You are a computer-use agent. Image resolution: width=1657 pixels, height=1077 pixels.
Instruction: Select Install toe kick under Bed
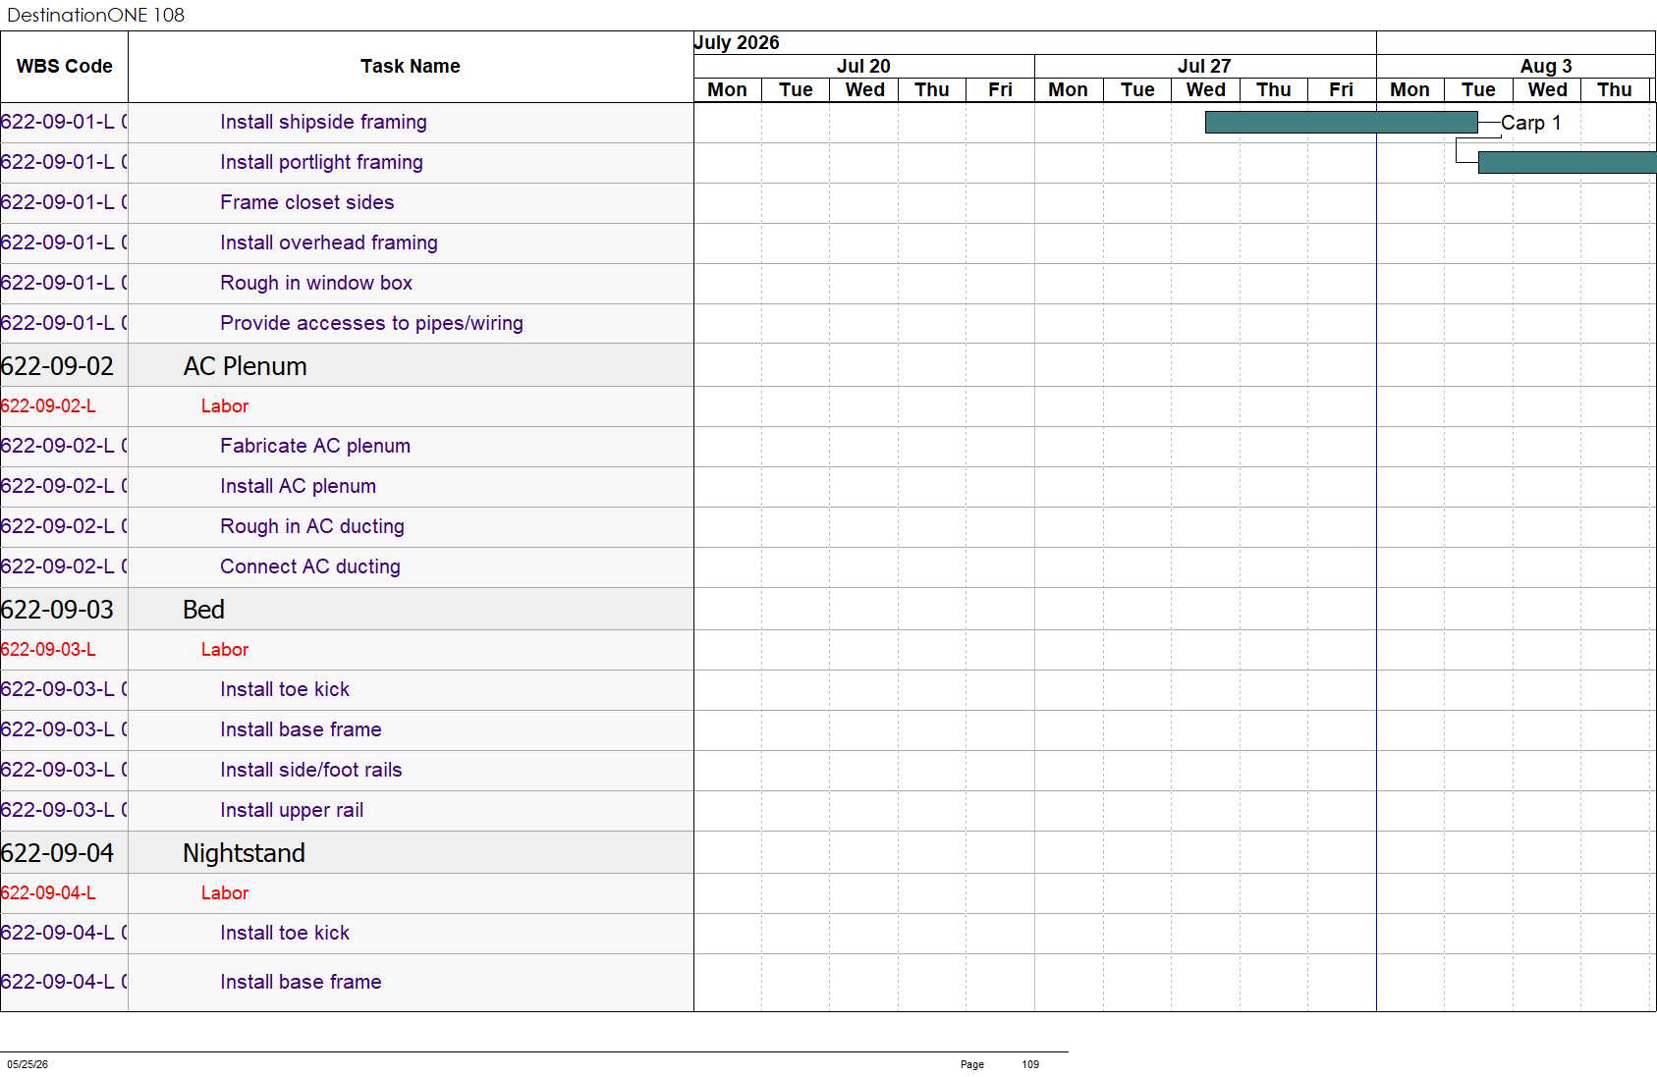[x=285, y=689]
